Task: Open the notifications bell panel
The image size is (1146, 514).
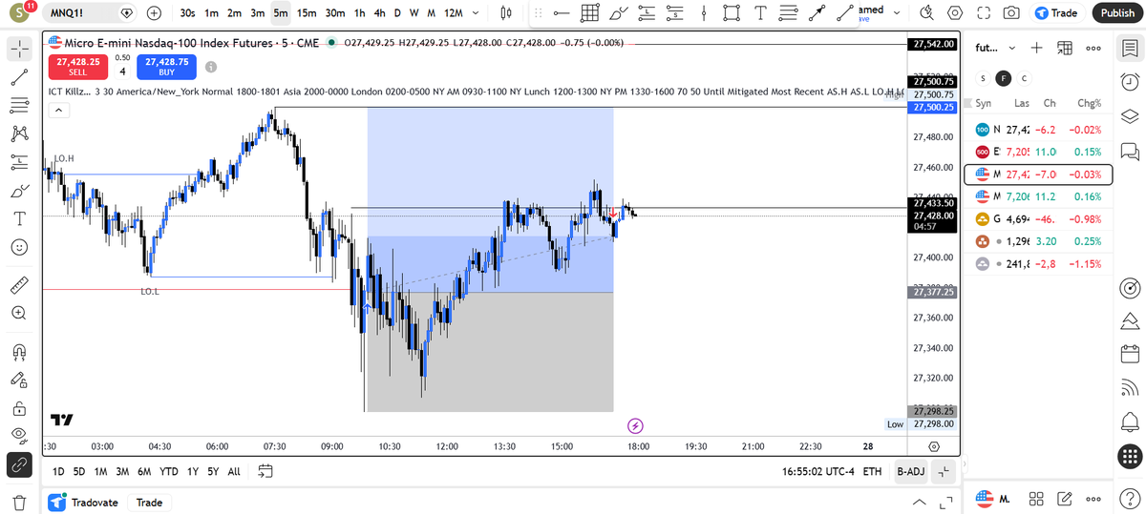Action: (1129, 421)
